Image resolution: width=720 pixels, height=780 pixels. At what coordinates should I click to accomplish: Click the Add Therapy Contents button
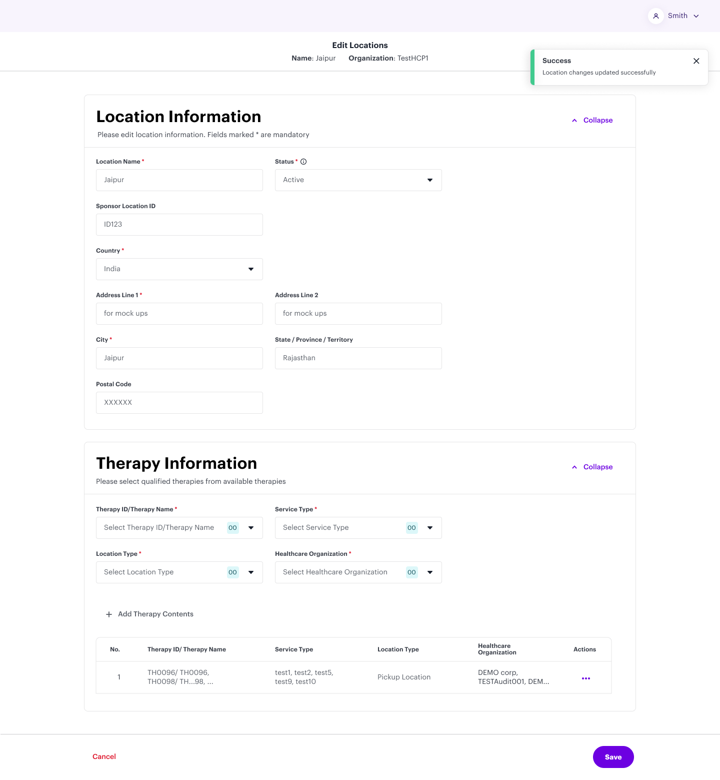[155, 614]
